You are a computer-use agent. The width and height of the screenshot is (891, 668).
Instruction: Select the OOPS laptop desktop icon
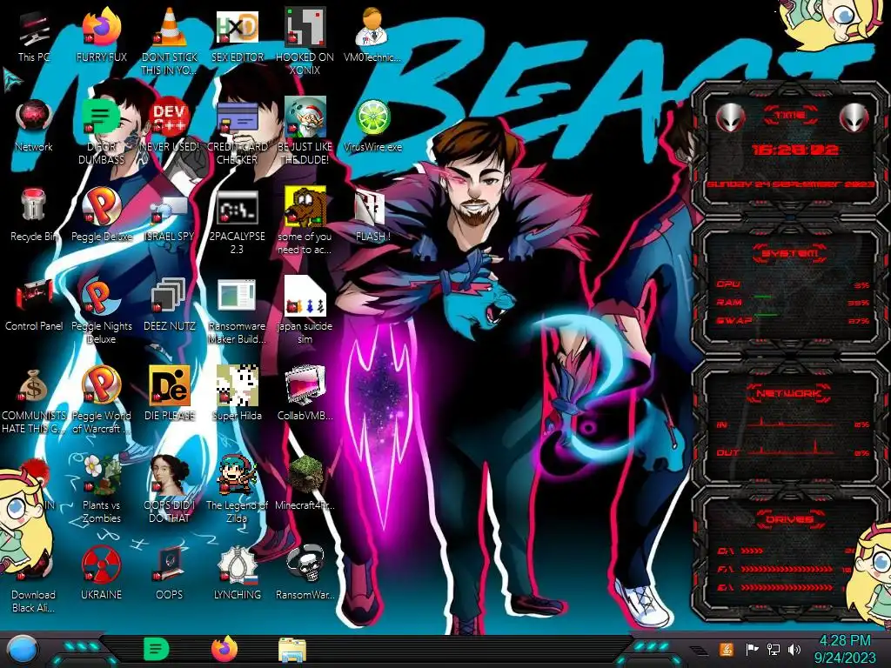pos(170,572)
